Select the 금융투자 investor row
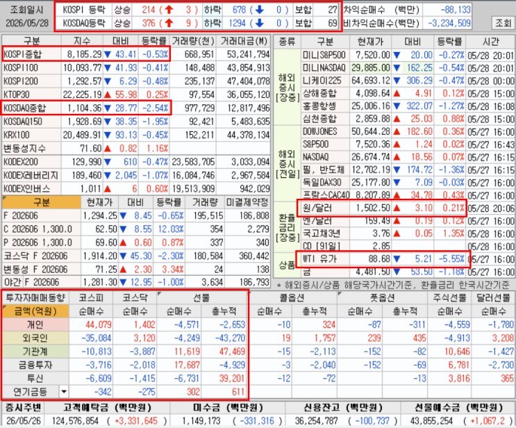516x428 pixels. click(35, 365)
